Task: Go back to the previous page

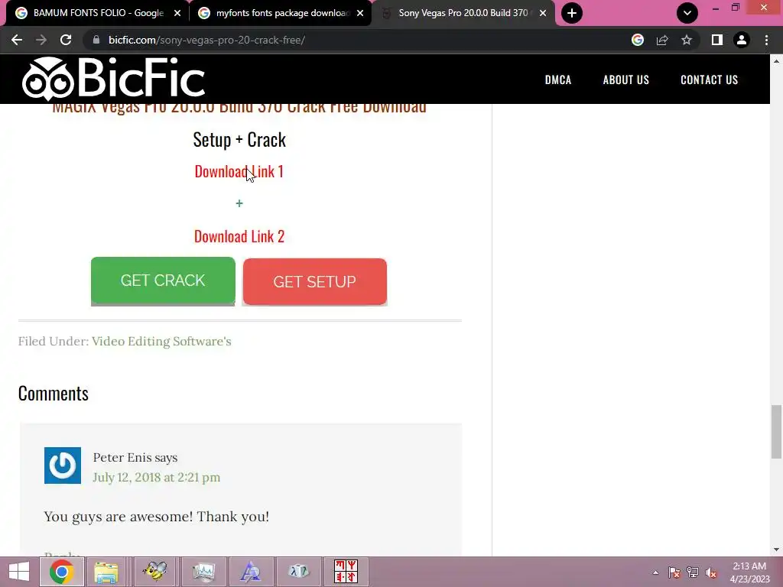Action: coord(17,40)
